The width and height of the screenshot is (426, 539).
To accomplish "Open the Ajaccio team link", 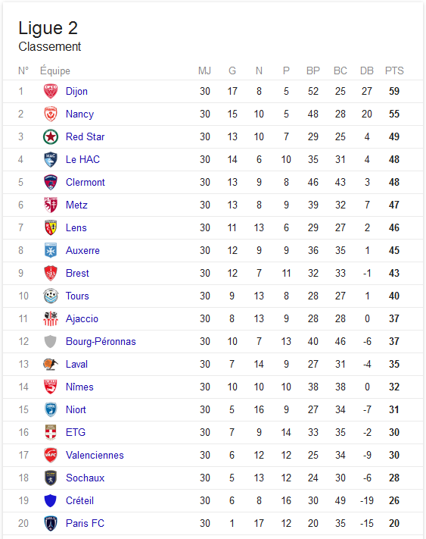I will [x=82, y=319].
